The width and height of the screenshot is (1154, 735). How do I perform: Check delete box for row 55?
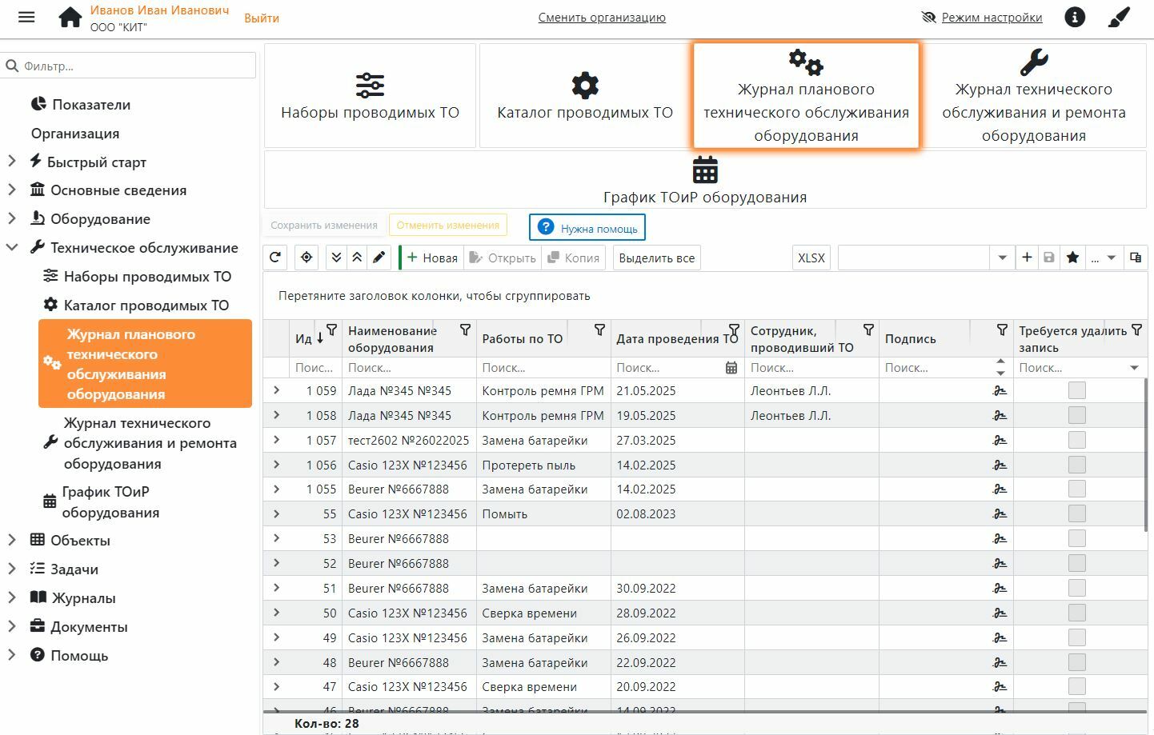[1077, 513]
